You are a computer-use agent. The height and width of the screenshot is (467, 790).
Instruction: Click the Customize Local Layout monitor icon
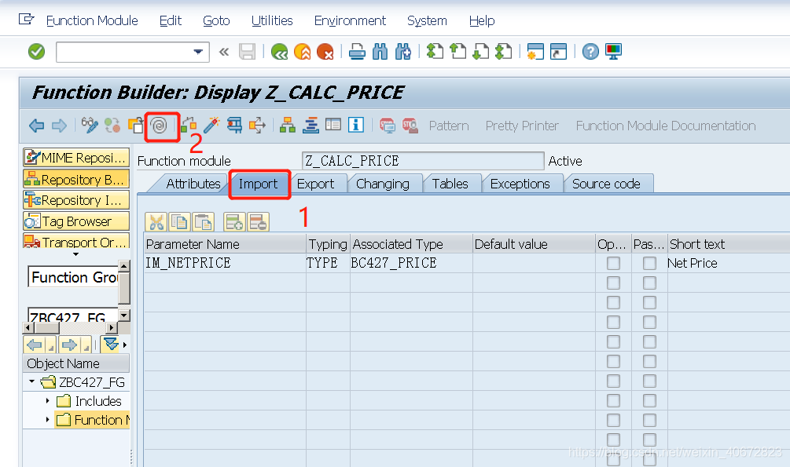[614, 51]
